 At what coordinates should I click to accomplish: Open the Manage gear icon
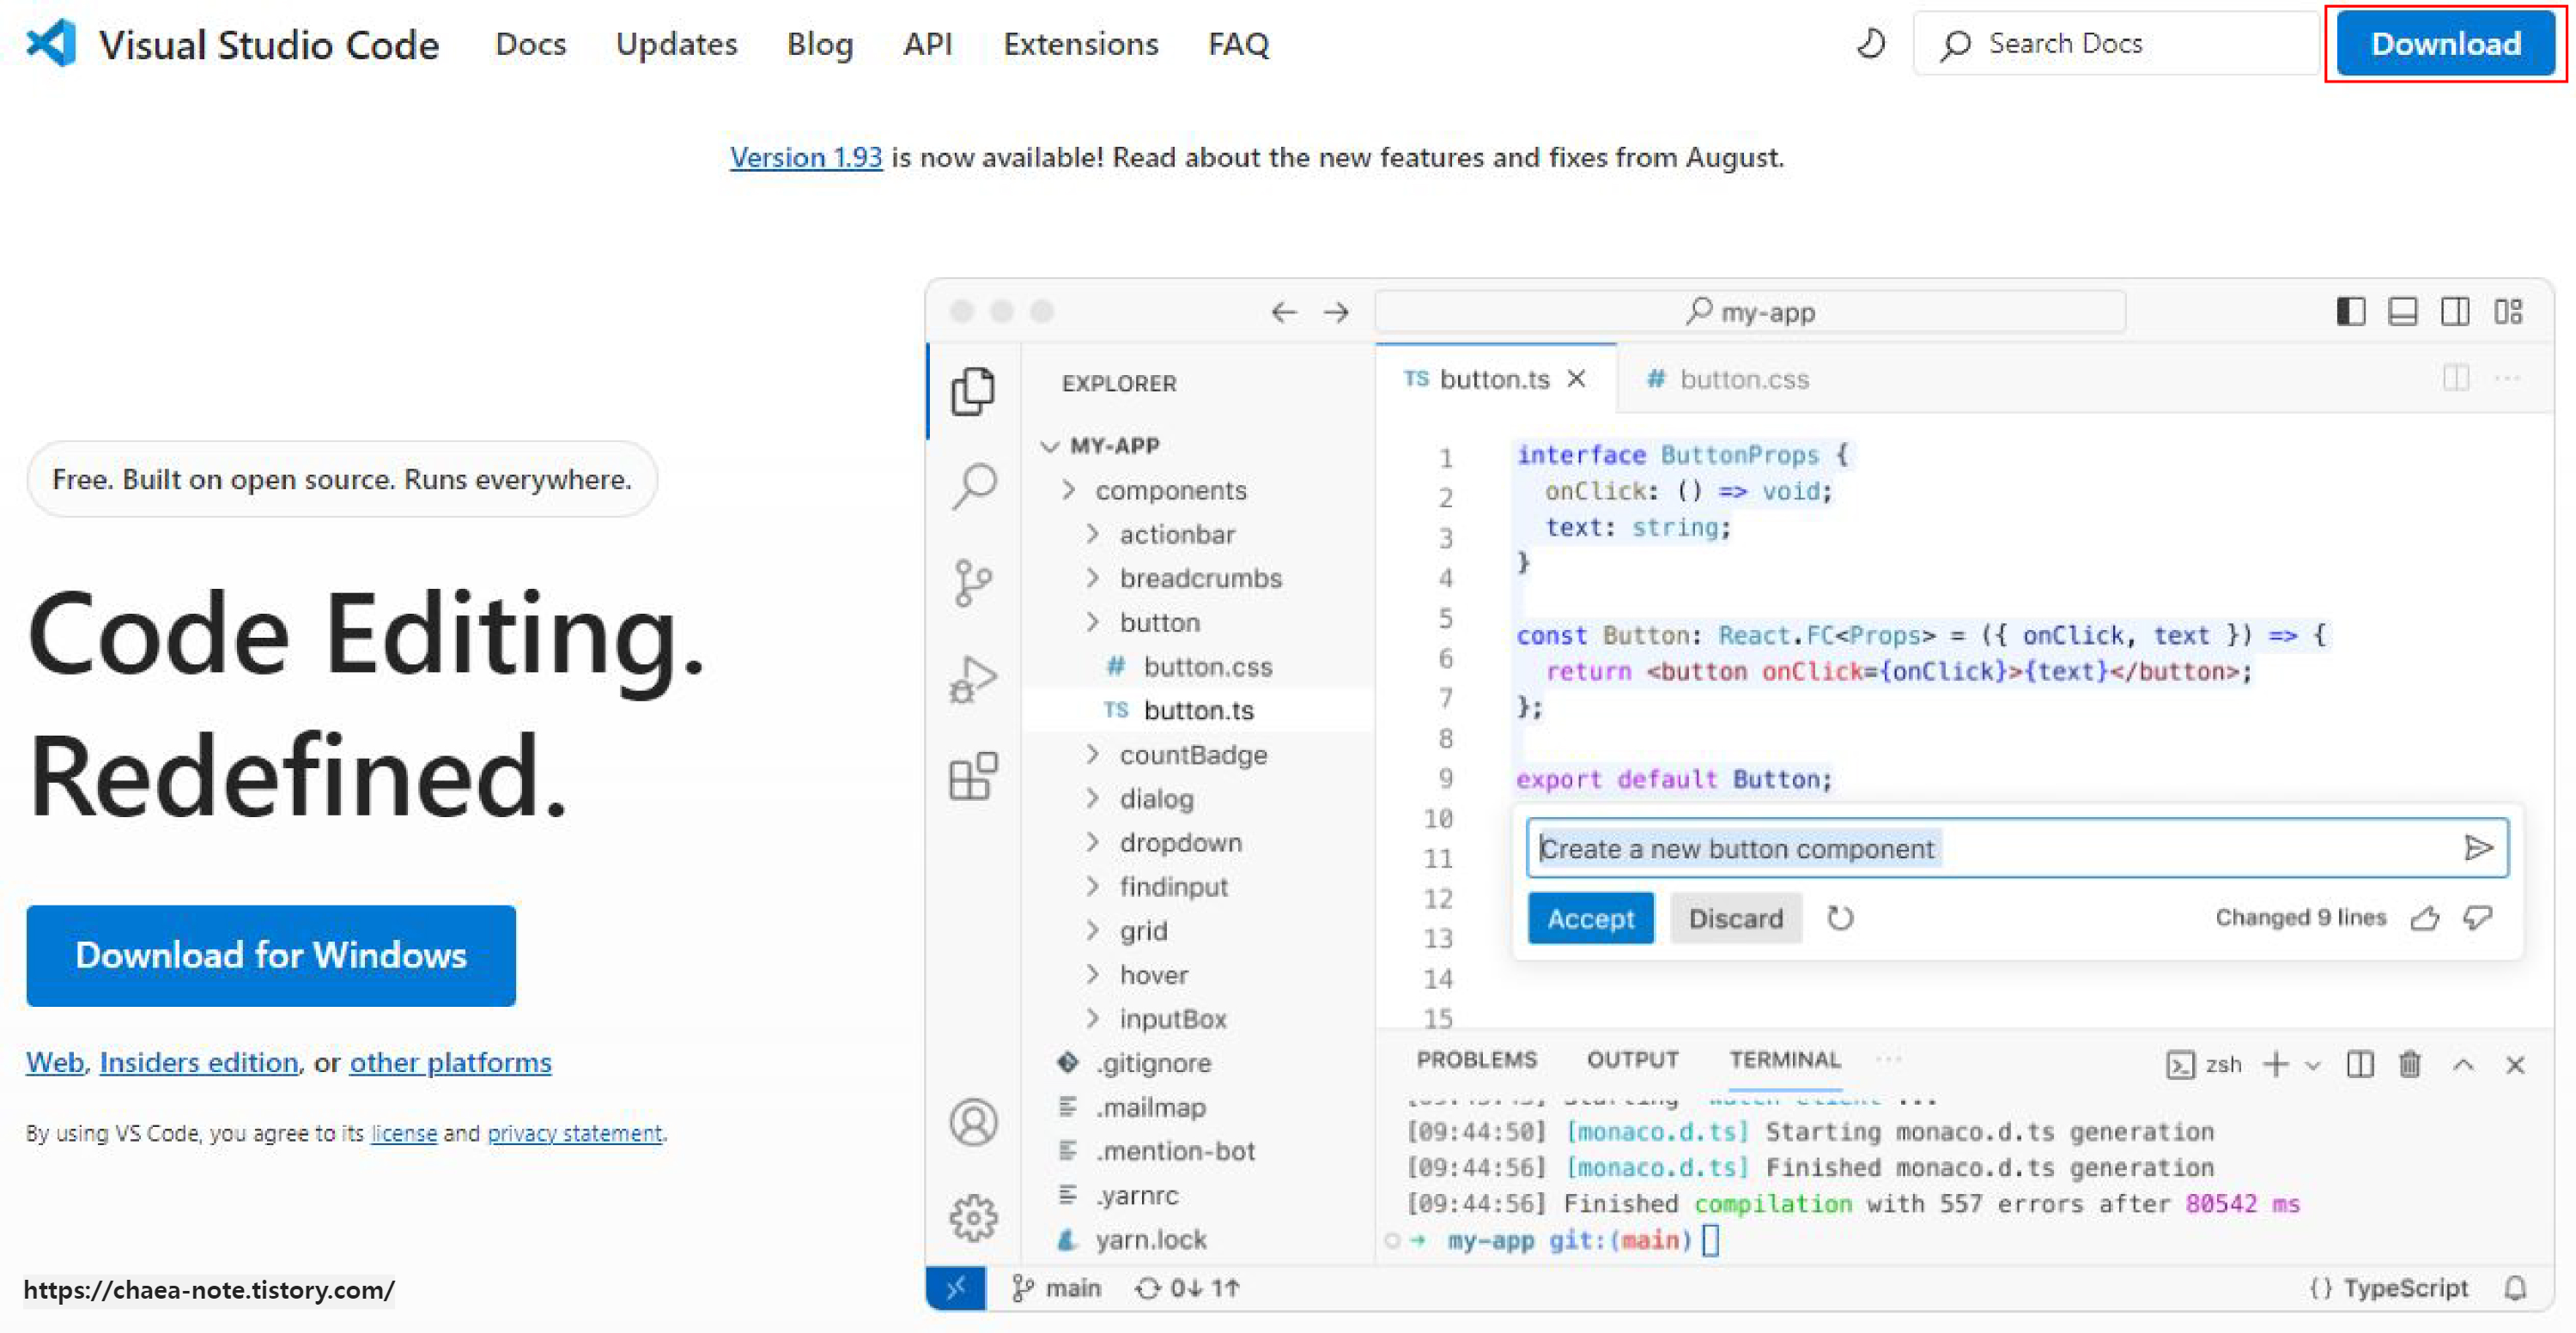(973, 1218)
